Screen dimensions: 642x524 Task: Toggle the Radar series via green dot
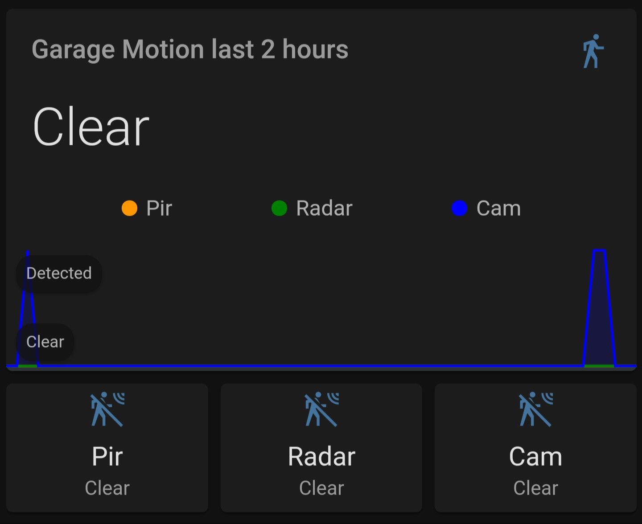[279, 208]
